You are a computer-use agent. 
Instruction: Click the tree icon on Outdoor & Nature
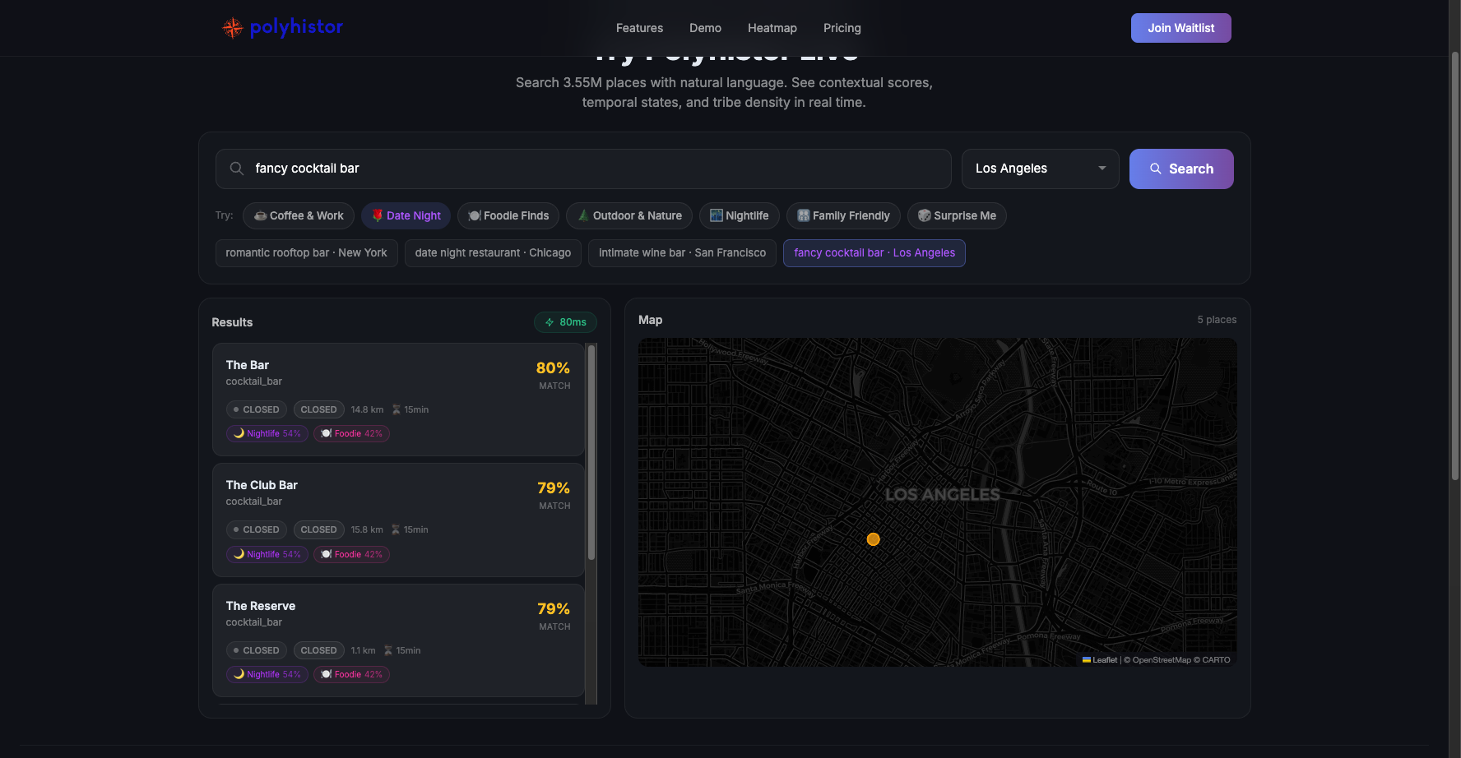(x=583, y=215)
